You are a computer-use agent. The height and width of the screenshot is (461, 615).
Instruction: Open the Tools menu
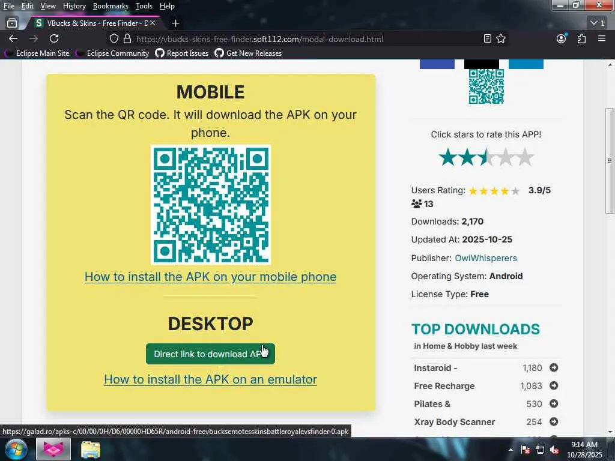[144, 6]
